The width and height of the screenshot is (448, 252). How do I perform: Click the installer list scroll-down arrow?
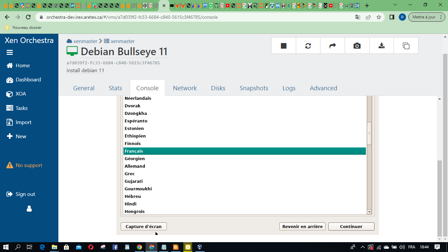(x=369, y=212)
